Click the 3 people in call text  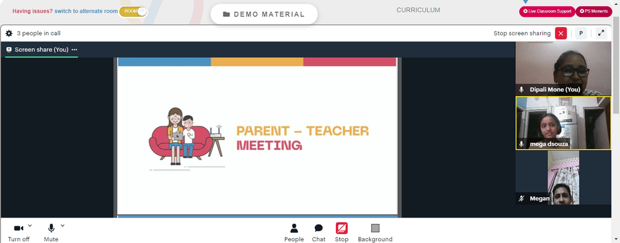coord(38,33)
